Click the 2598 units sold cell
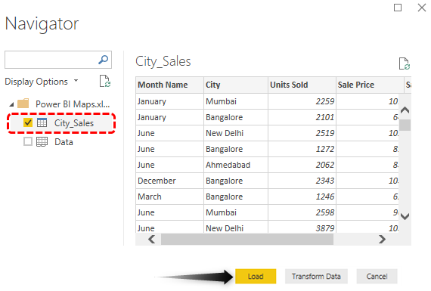The width and height of the screenshot is (431, 291). click(302, 212)
